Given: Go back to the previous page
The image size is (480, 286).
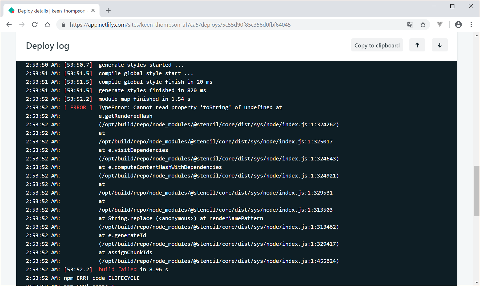Looking at the screenshot, I should click(9, 25).
